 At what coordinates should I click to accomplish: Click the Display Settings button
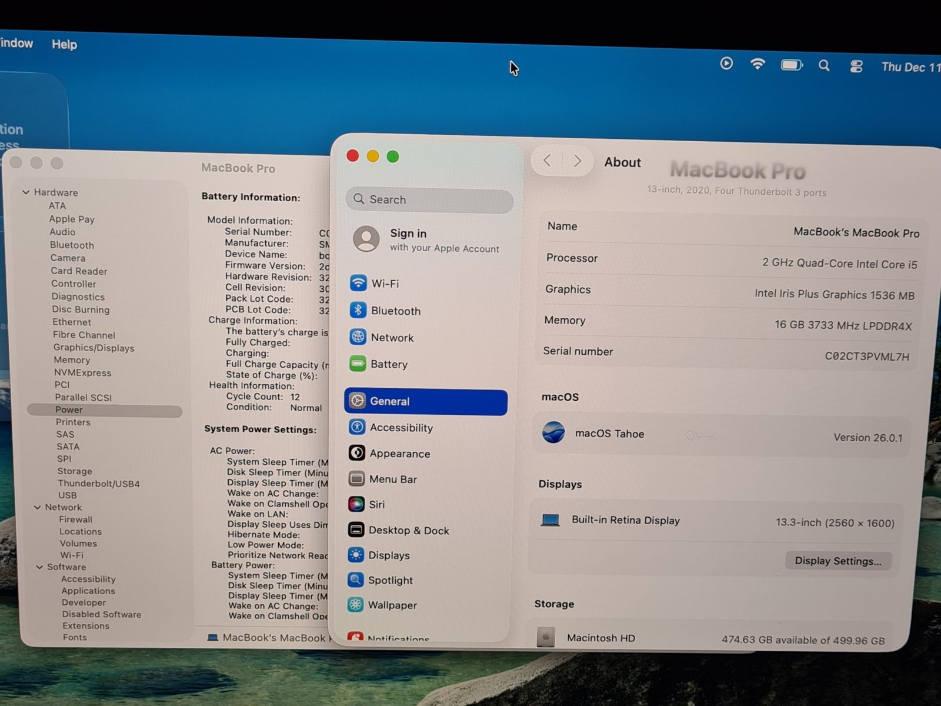[837, 561]
